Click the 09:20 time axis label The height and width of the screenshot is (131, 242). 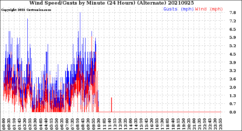(x=88, y=124)
